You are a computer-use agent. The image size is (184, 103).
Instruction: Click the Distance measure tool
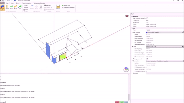point(58,7)
